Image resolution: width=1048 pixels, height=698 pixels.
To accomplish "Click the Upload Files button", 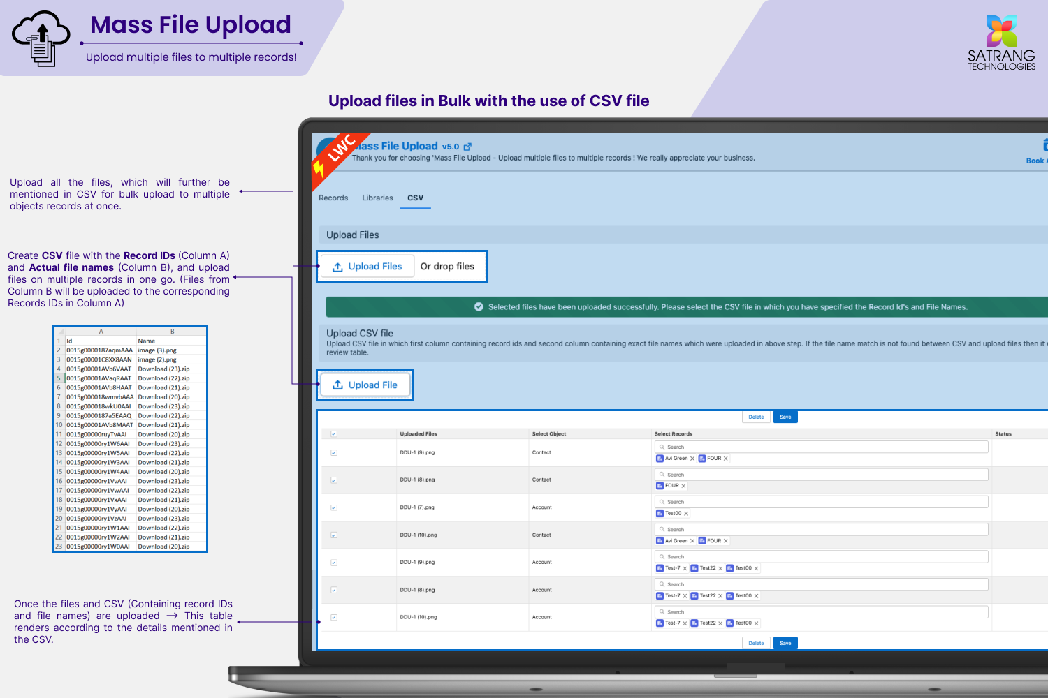I will pos(367,267).
